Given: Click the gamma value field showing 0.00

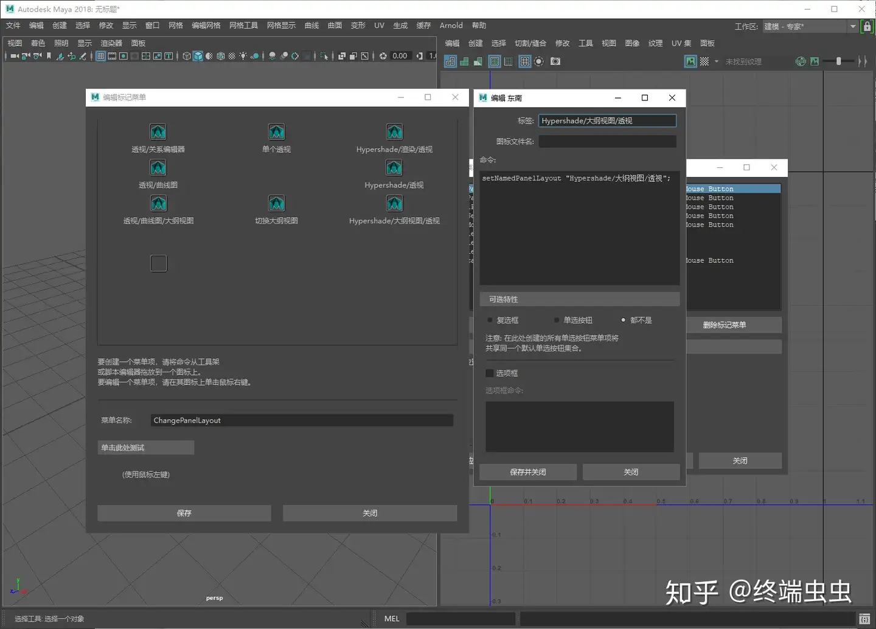Looking at the screenshot, I should [x=400, y=56].
